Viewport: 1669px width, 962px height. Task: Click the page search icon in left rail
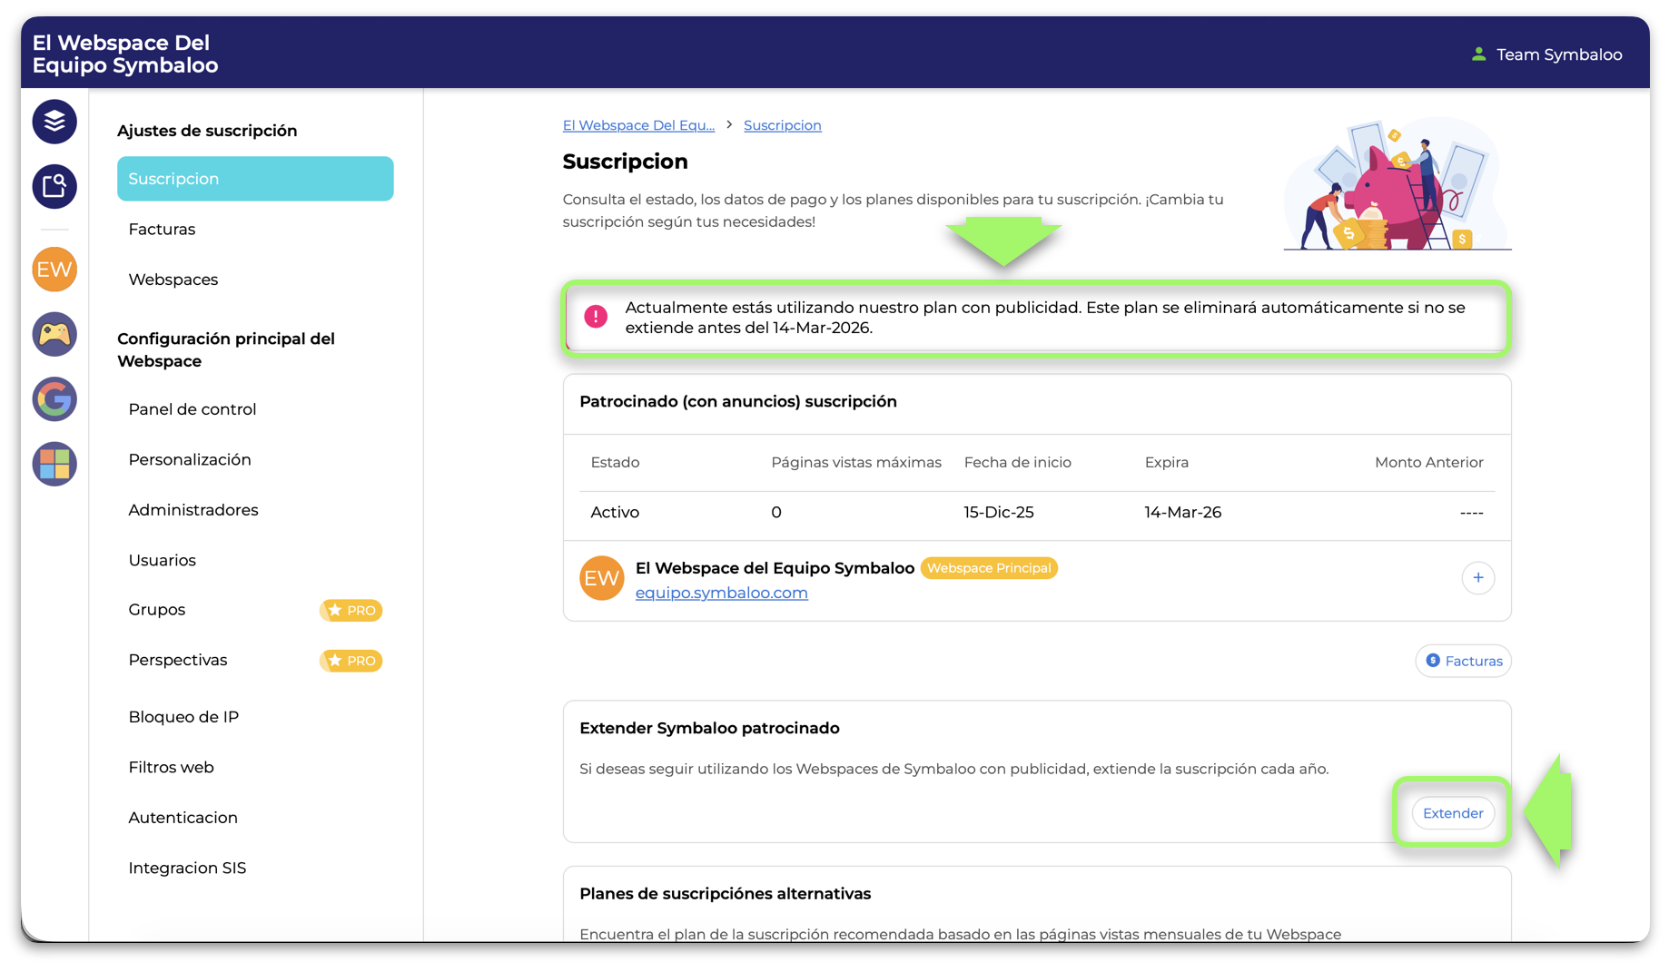54,187
